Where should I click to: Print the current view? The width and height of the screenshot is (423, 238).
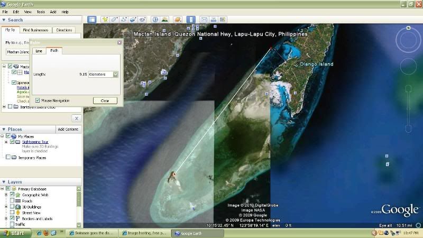click(214, 20)
